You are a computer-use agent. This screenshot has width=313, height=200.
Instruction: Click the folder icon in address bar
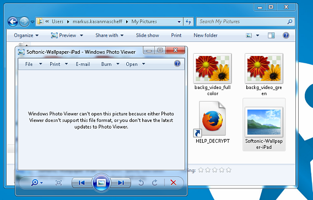click(40, 21)
